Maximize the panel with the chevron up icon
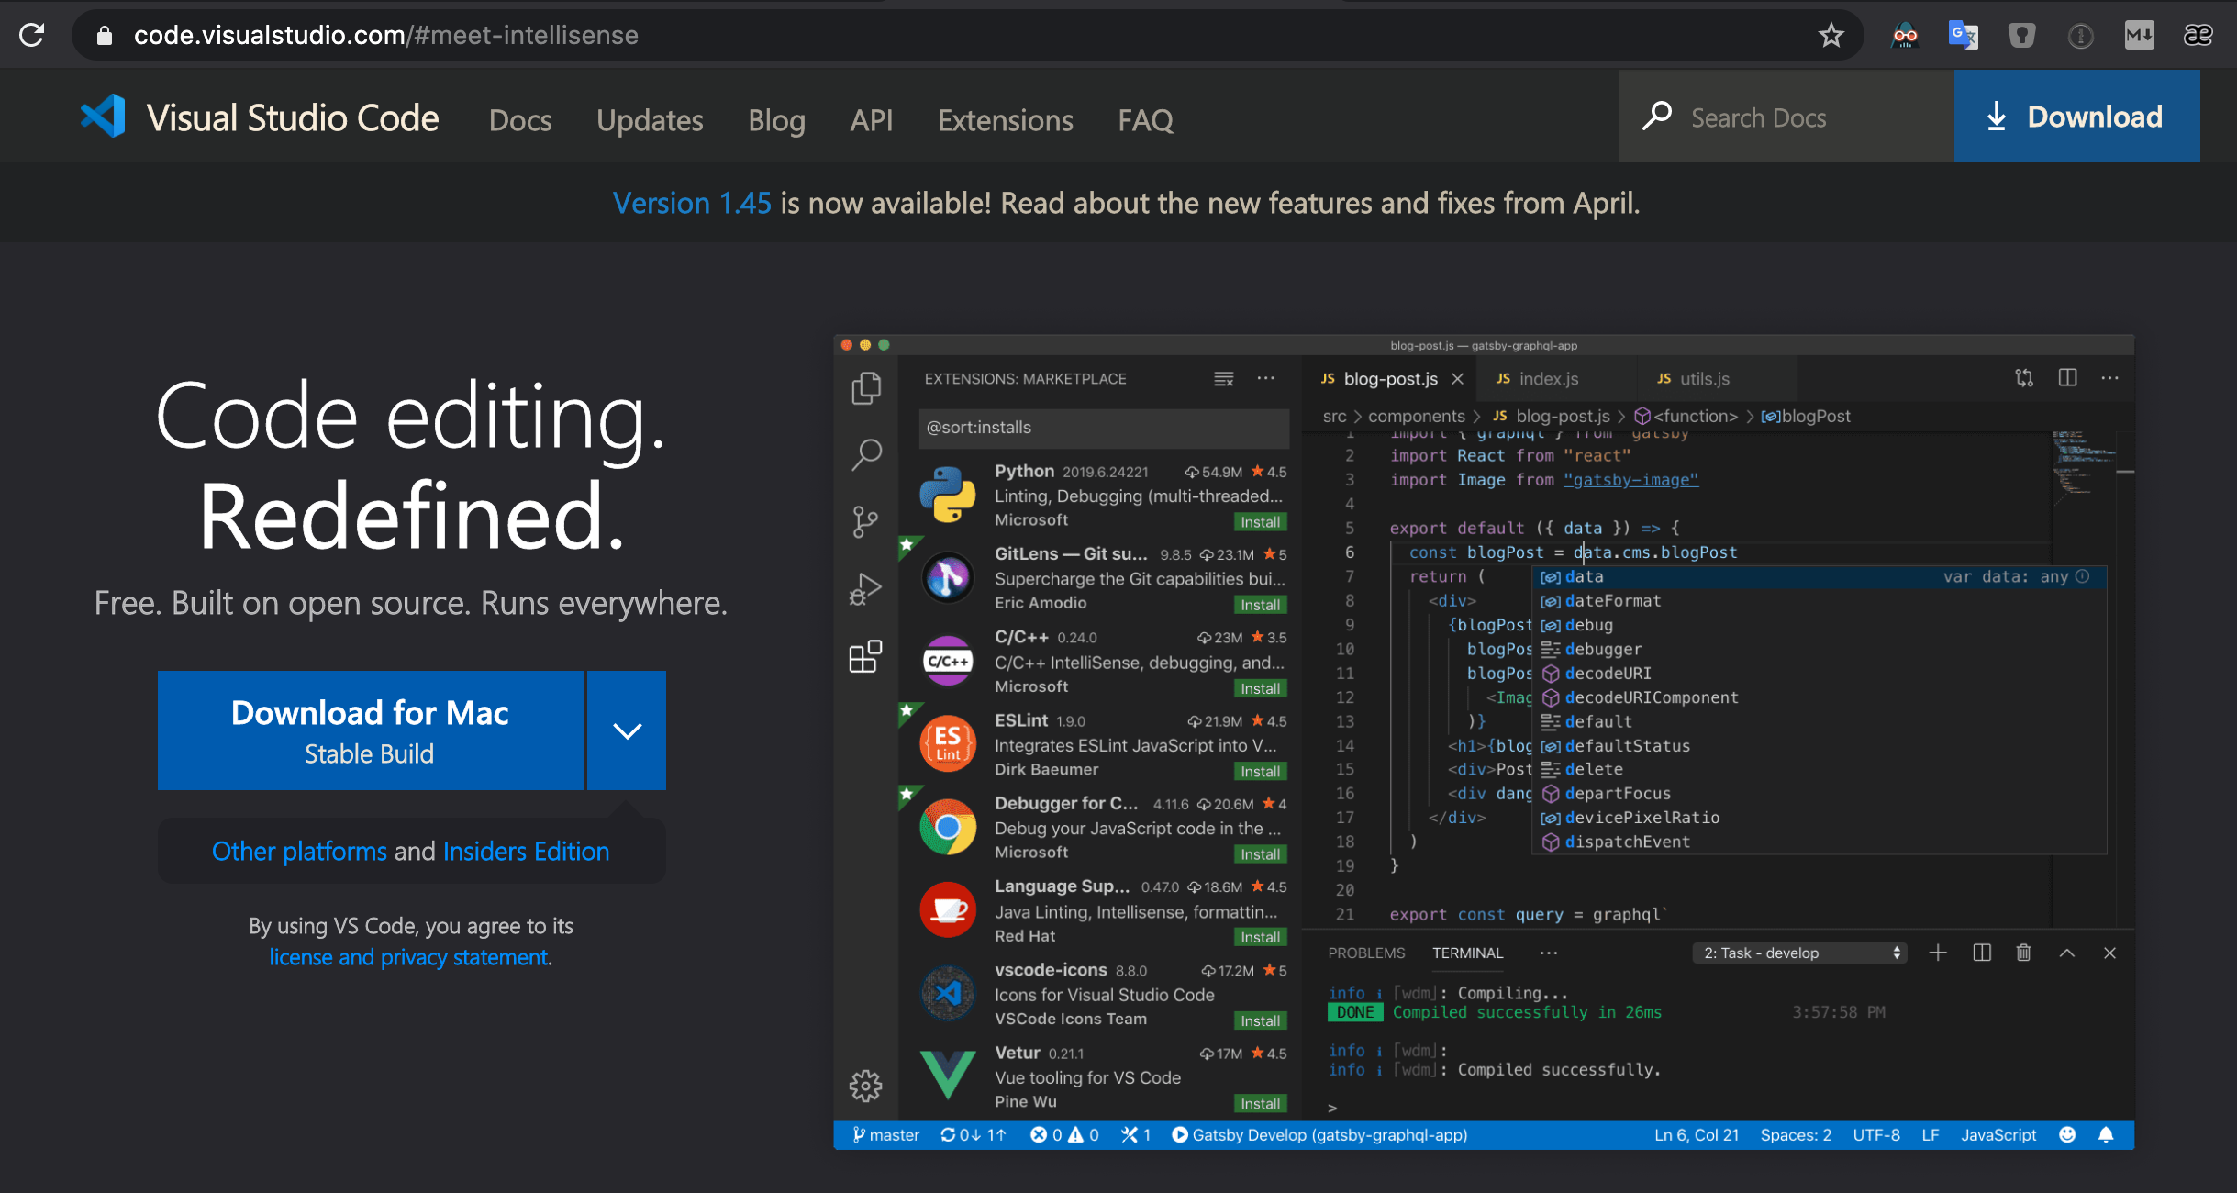Image resolution: width=2237 pixels, height=1193 pixels. point(2066,953)
